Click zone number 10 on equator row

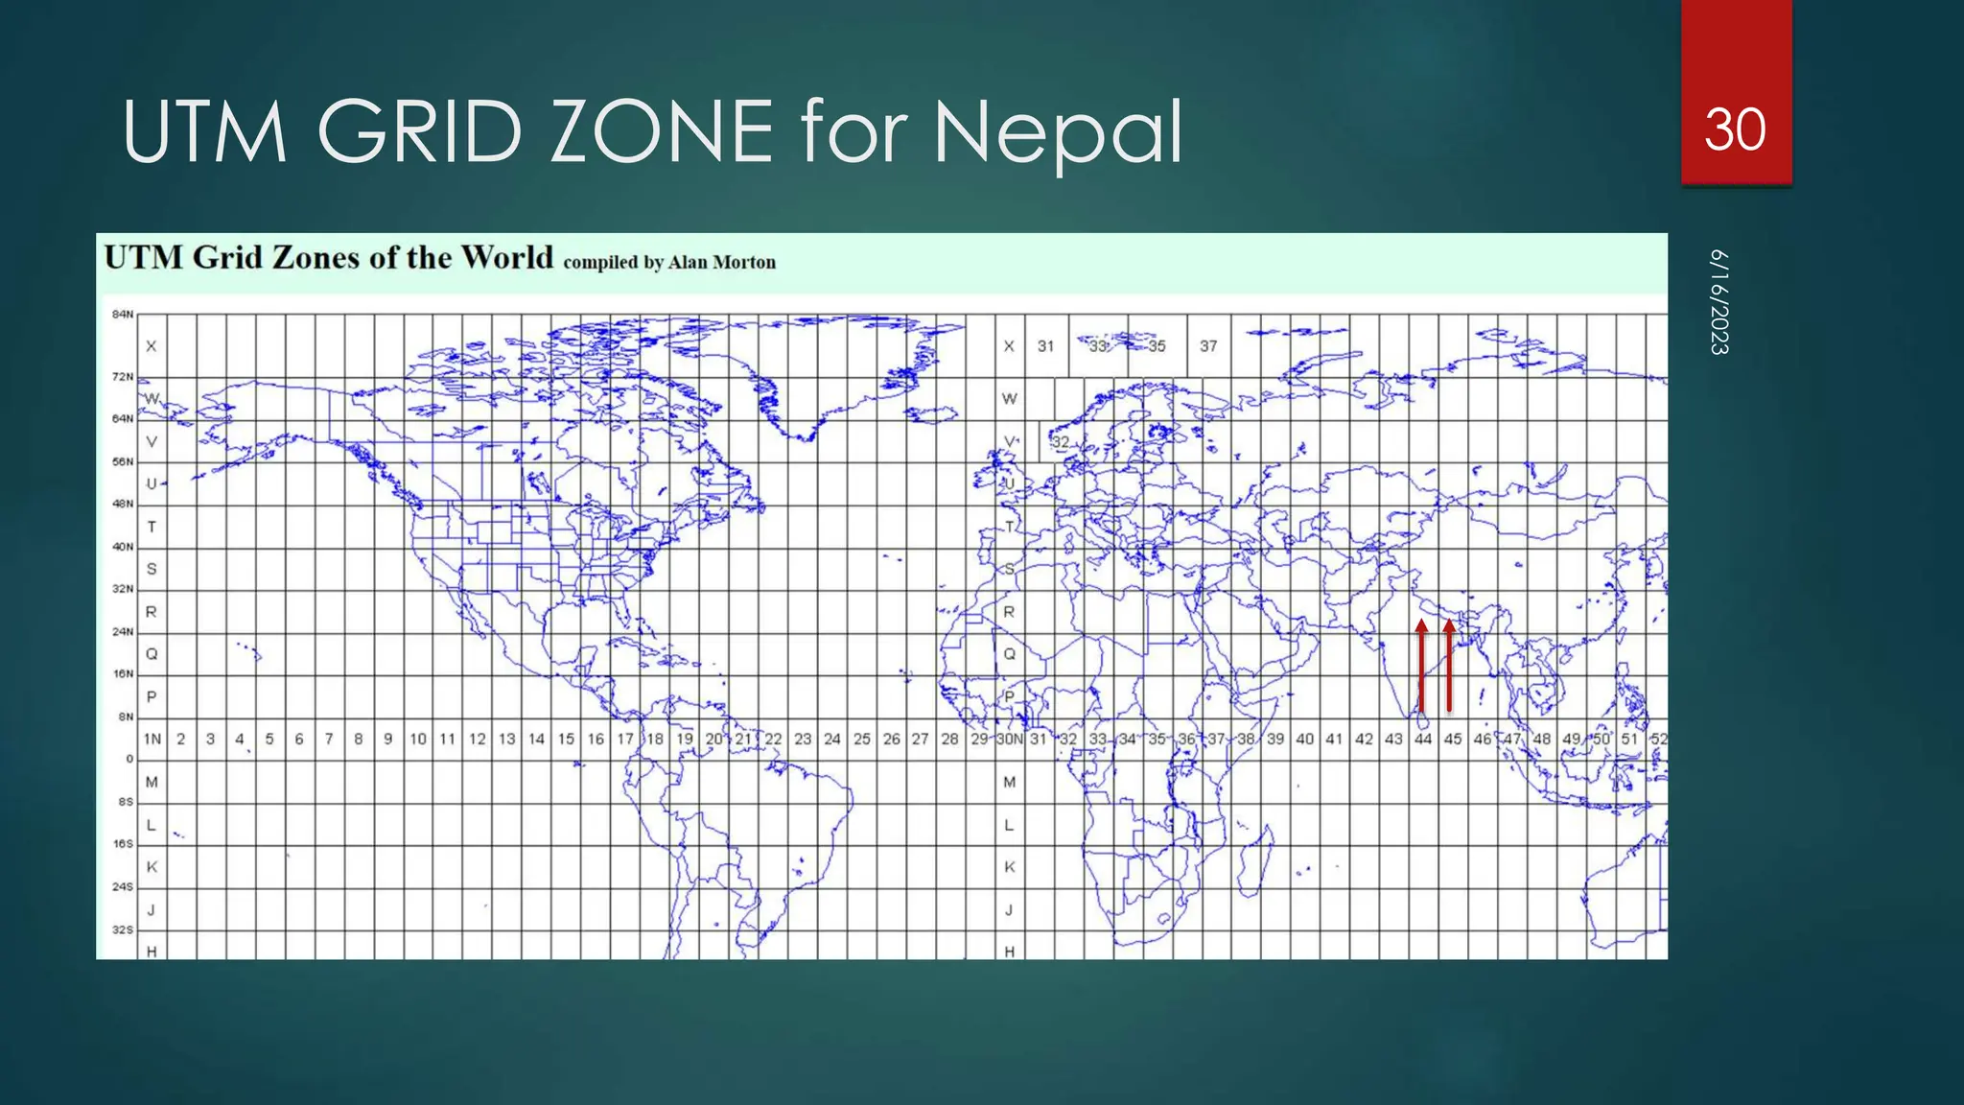coord(418,739)
